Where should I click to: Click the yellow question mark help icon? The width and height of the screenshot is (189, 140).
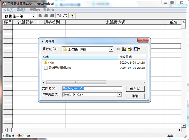click(72, 16)
